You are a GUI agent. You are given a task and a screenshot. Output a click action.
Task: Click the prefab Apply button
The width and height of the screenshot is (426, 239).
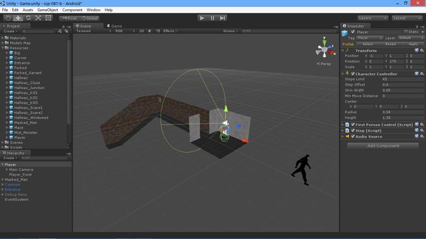click(x=413, y=44)
